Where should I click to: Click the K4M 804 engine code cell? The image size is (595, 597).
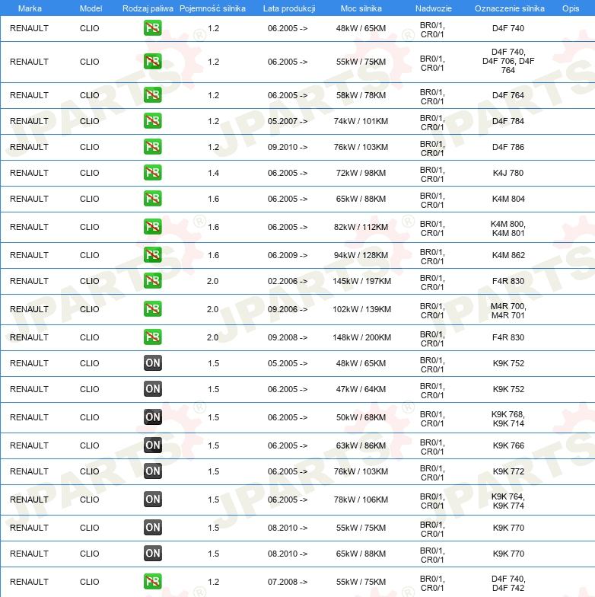click(508, 199)
